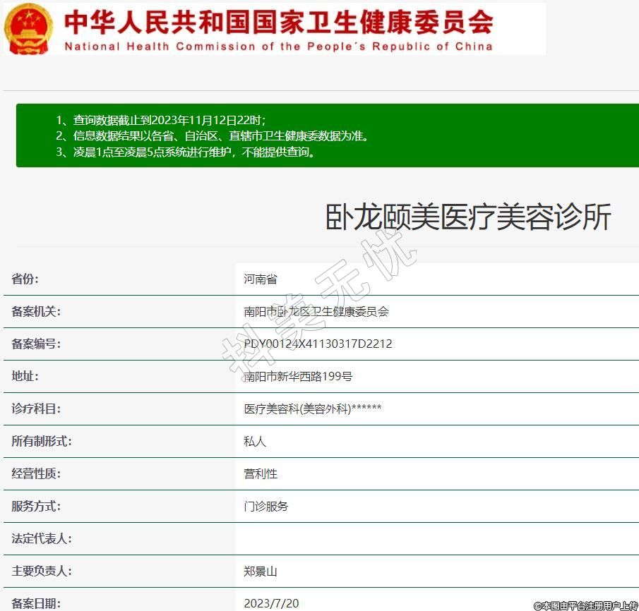
Task: Click the clinic name heading 卧龙颐美医疗美容诊所
Action: tap(467, 217)
